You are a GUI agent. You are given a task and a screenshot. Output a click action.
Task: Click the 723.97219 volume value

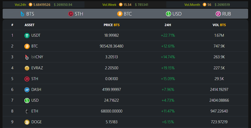click(219, 122)
